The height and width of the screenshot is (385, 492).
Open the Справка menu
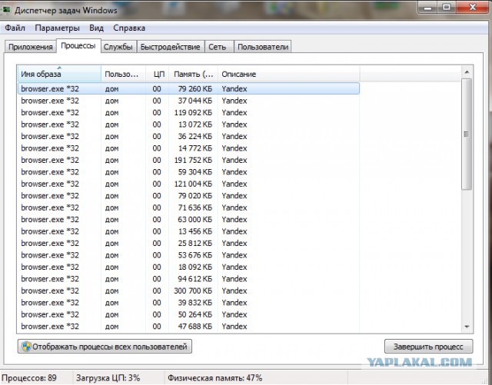coord(129,28)
